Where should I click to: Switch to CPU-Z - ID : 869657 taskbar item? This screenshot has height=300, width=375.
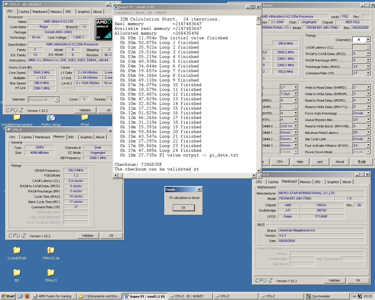pos(190,296)
